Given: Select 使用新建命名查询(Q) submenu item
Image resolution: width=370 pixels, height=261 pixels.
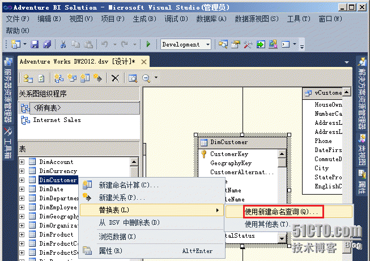Looking at the screenshot, I should coord(289,212).
